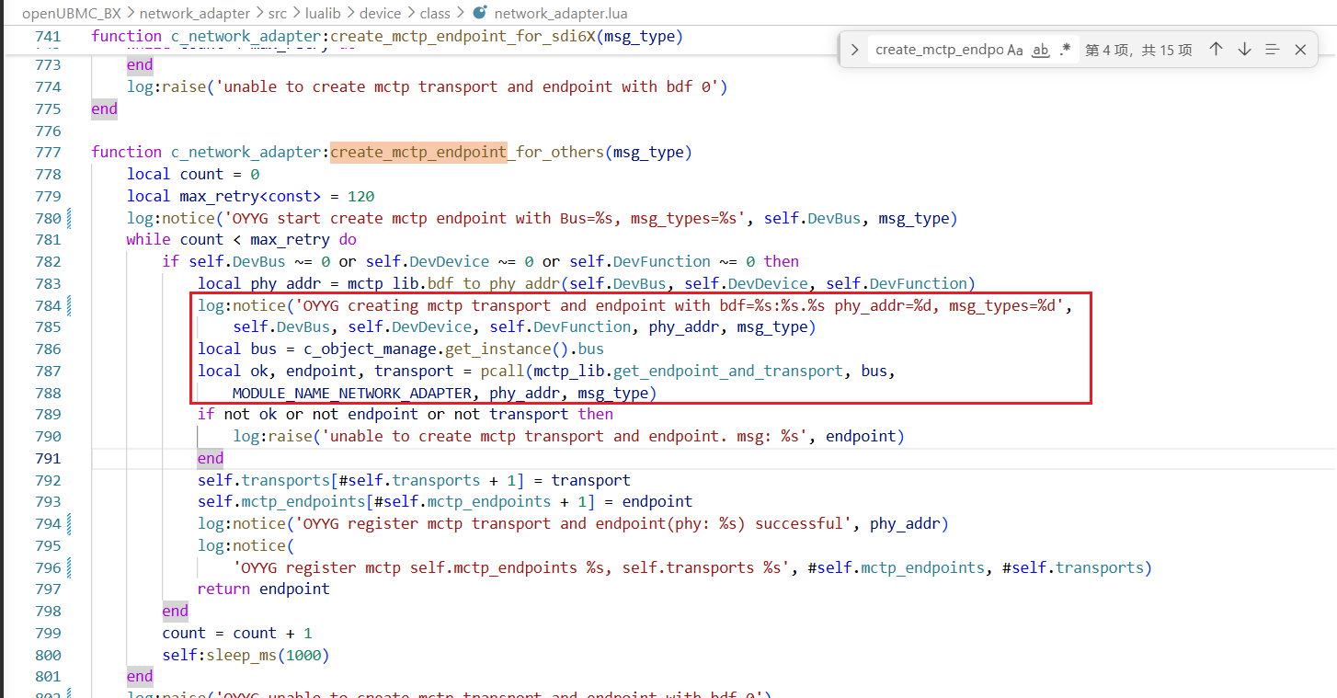Click the Lua file icon in breadcrumb
1337x698 pixels.
click(479, 13)
